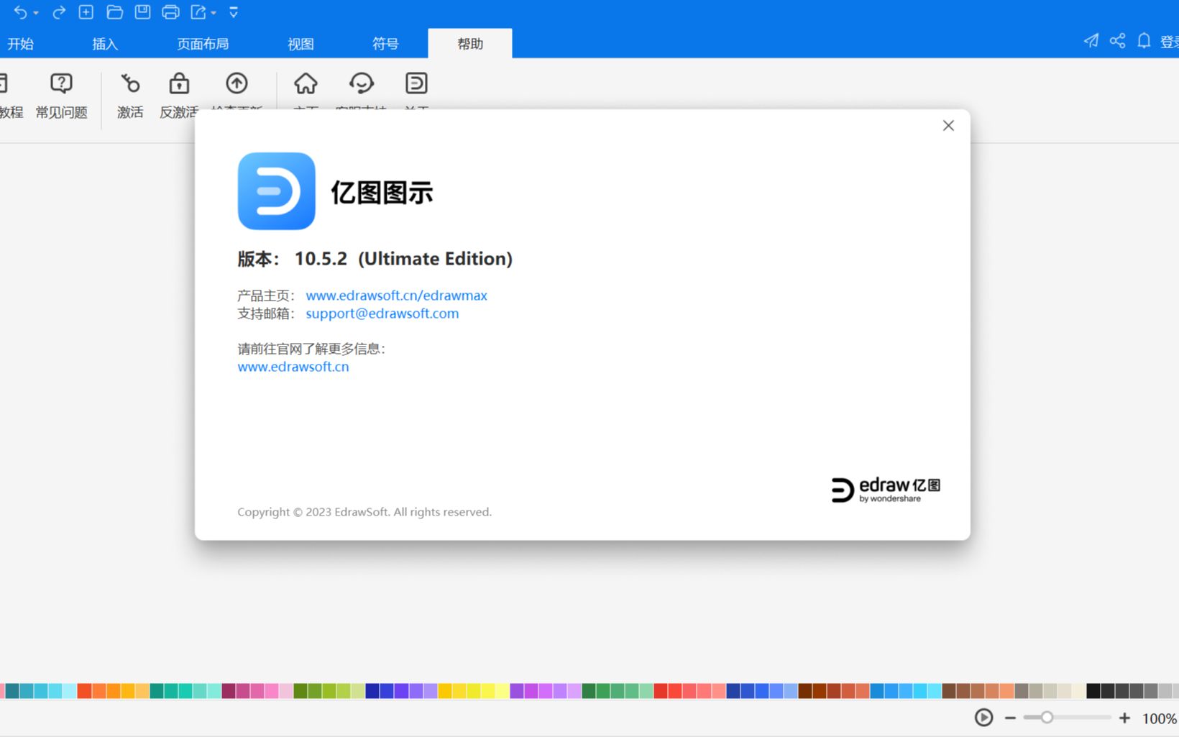The height and width of the screenshot is (737, 1179).
Task: Click the Print icon in the quick toolbar
Action: point(170,12)
